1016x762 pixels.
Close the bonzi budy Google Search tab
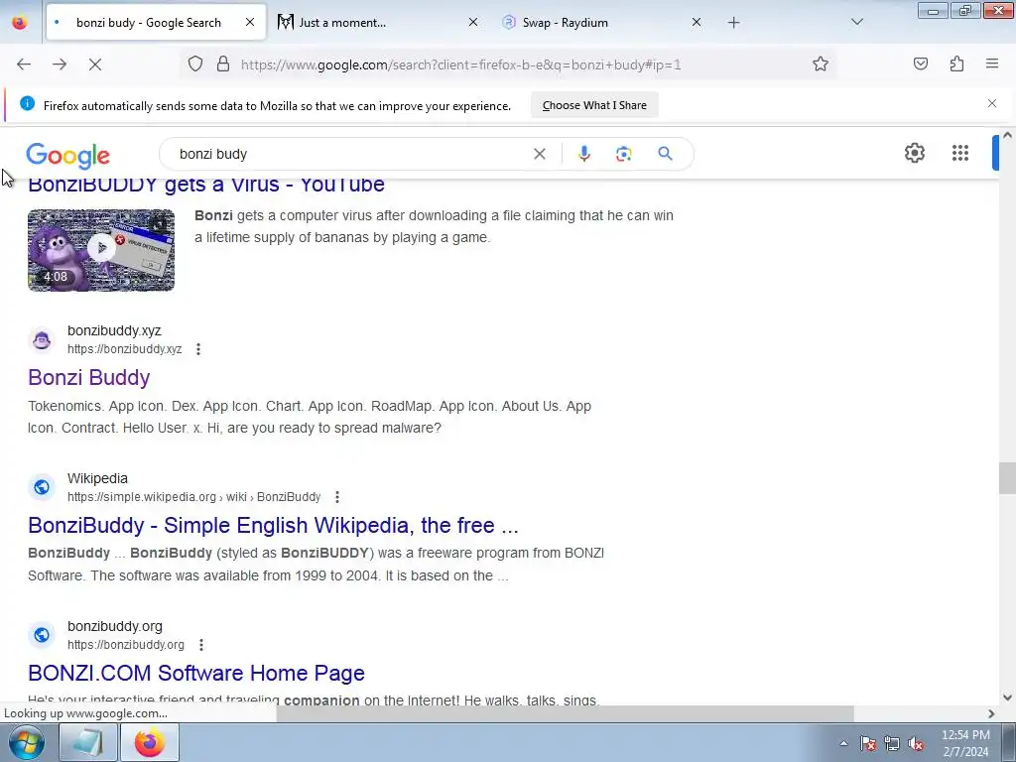pyautogui.click(x=250, y=22)
